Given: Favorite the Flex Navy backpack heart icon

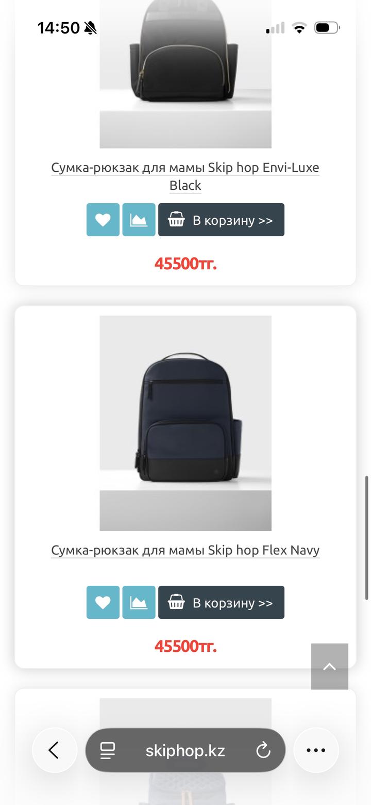Looking at the screenshot, I should [x=103, y=602].
